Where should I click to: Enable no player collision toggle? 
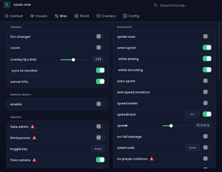tap(207, 158)
